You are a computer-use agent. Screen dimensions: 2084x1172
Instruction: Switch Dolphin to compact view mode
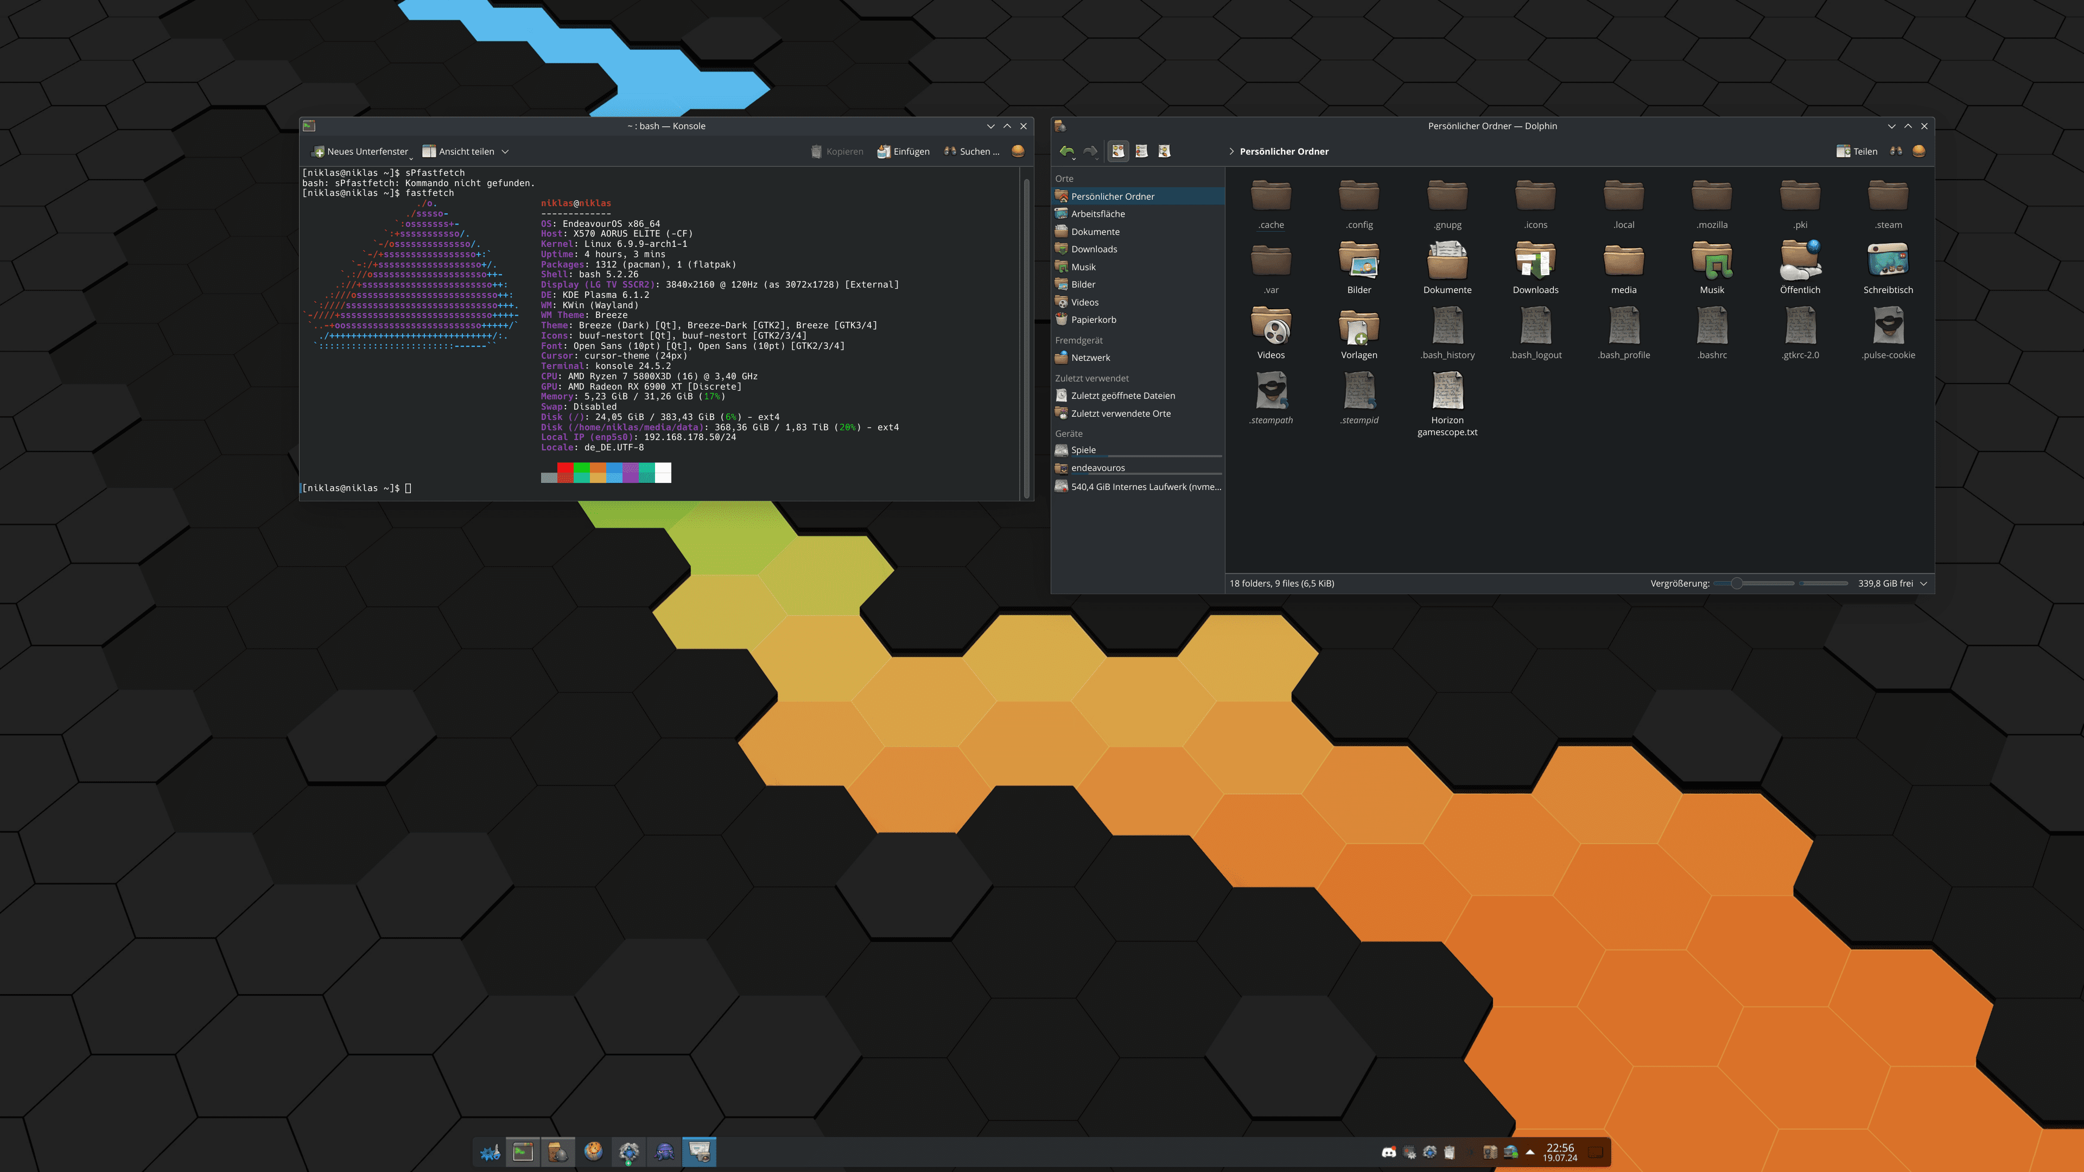point(1141,151)
